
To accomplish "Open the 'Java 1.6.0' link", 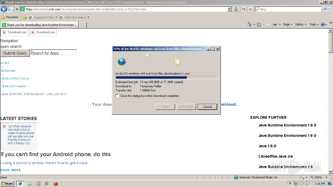I will [267, 146].
